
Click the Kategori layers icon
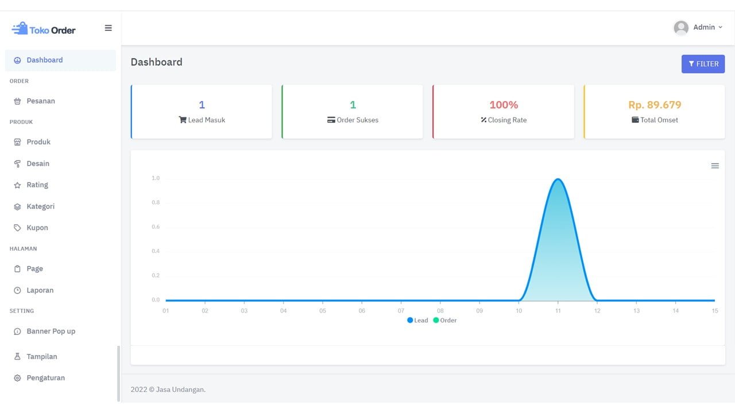point(17,206)
